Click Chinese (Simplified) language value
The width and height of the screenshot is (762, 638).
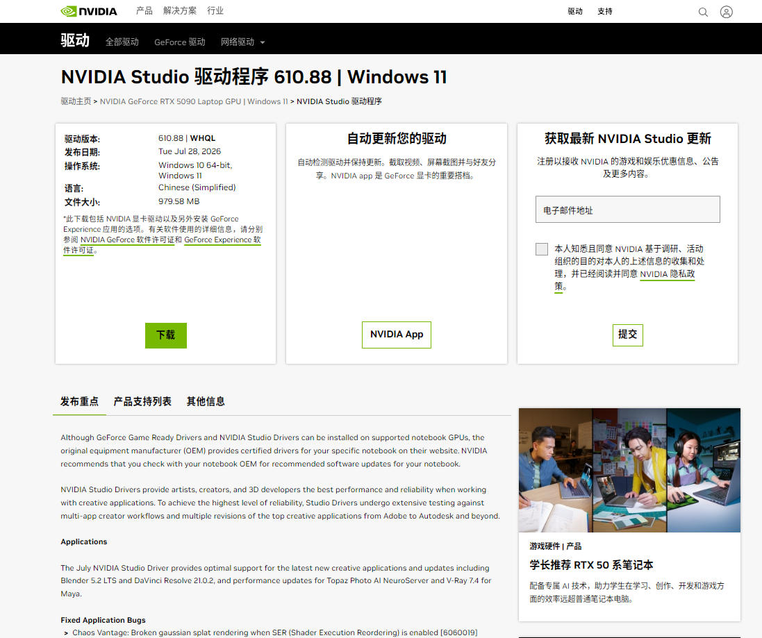(197, 187)
